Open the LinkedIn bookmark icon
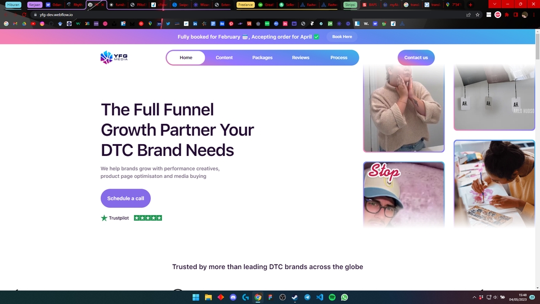 click(195, 24)
